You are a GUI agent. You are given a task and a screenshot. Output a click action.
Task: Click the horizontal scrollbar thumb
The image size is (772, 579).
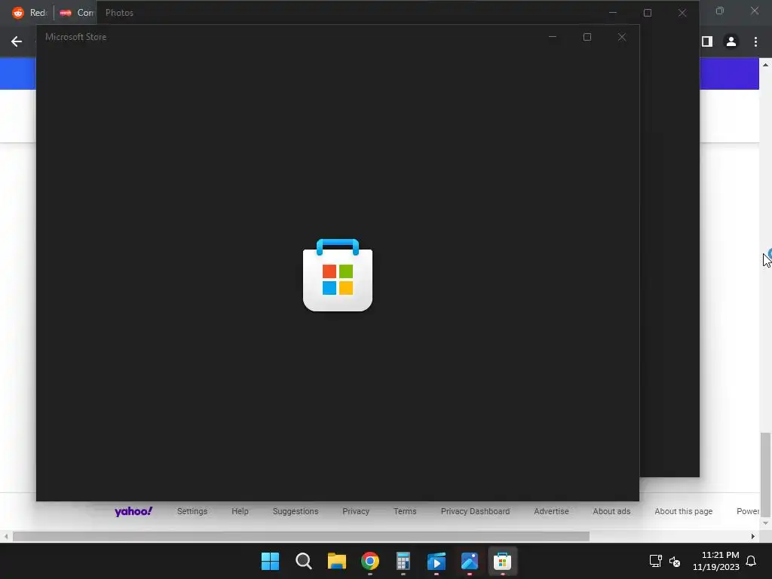301,536
